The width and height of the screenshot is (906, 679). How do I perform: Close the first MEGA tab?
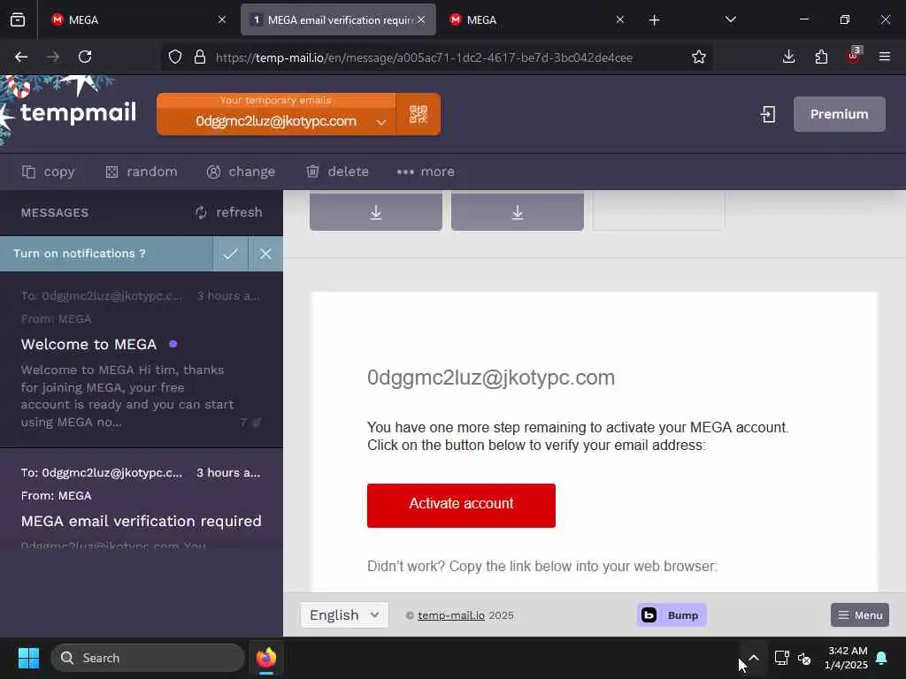tap(222, 19)
